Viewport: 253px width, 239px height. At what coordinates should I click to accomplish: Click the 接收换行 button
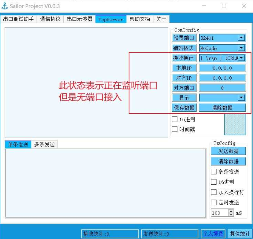click(x=184, y=58)
